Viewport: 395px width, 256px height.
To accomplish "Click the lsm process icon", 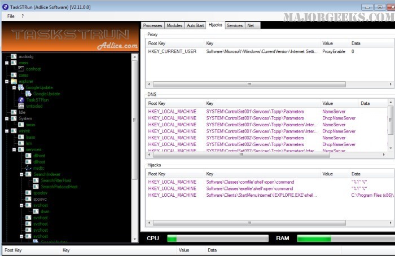I will (x=21, y=143).
